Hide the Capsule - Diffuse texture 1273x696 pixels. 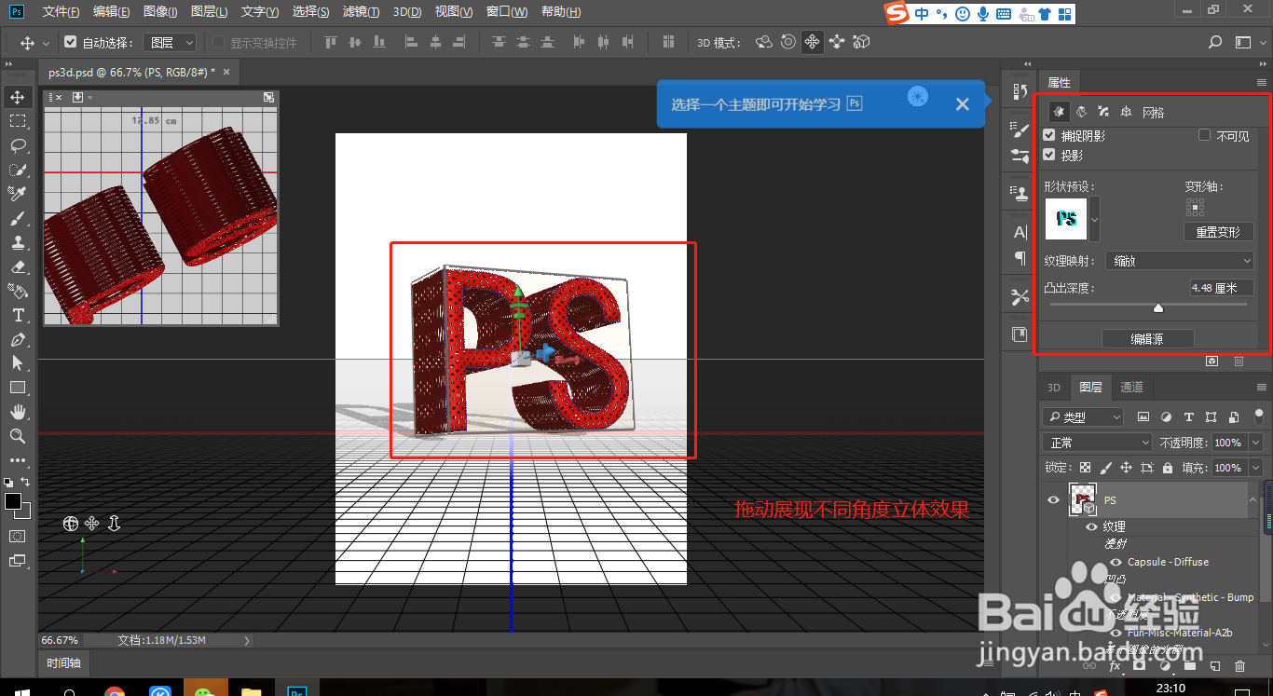pyautogui.click(x=1116, y=562)
